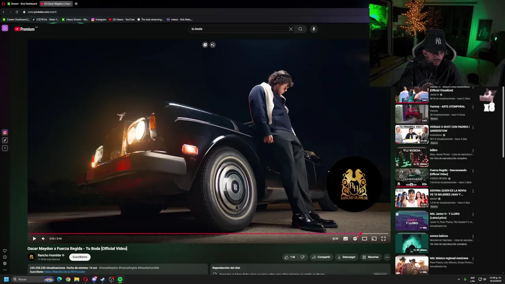Open player settings gear icon

click(355, 239)
